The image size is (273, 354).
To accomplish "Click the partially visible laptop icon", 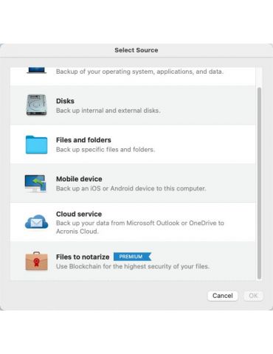I will tap(36, 71).
